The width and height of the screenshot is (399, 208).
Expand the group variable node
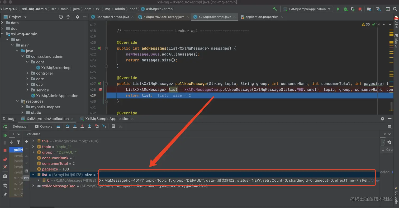click(33, 152)
